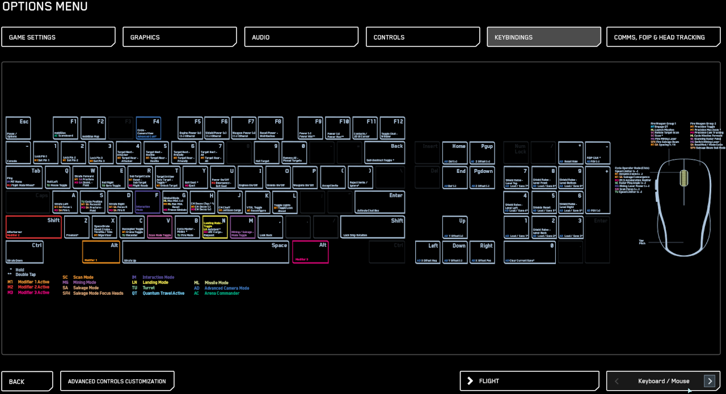Click the BACK button
Screen dimensions: 726x394
[x=27, y=381]
